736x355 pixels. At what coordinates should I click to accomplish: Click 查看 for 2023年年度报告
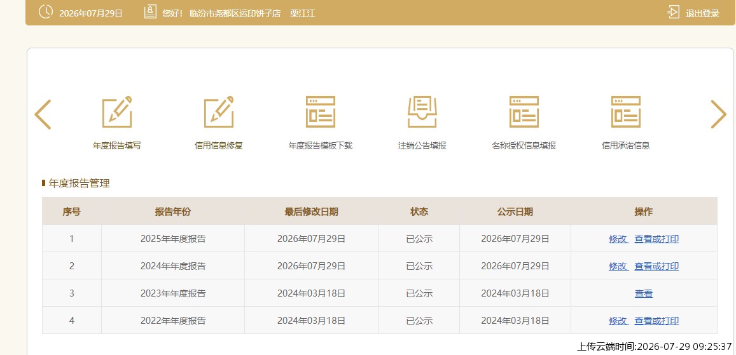pyautogui.click(x=644, y=293)
